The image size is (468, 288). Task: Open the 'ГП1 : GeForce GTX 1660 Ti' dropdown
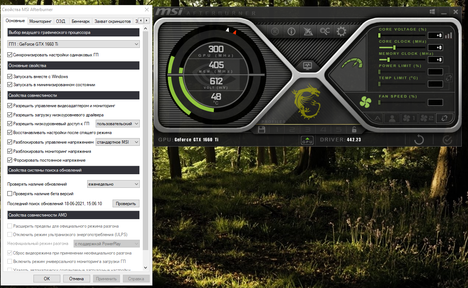pos(74,44)
